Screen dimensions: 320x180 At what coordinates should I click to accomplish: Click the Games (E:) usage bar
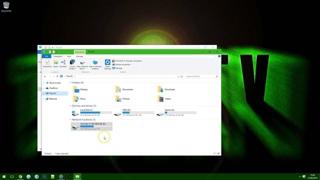click(x=180, y=112)
